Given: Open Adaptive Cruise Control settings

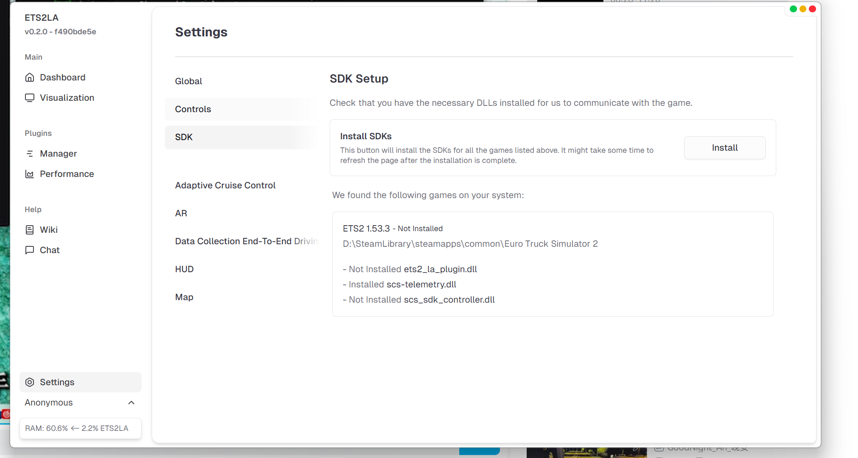Looking at the screenshot, I should coord(225,185).
